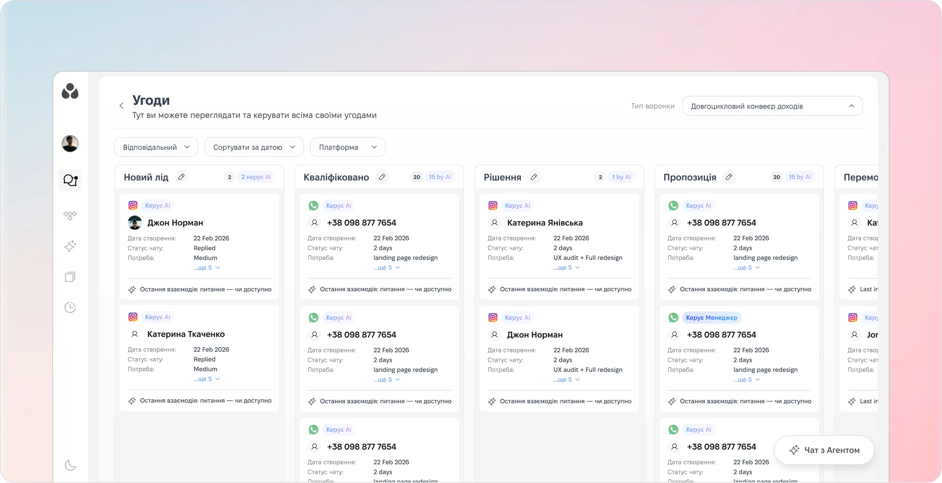The image size is (942, 483).
Task: Click the user profile avatar in sidebar
Action: click(x=70, y=143)
